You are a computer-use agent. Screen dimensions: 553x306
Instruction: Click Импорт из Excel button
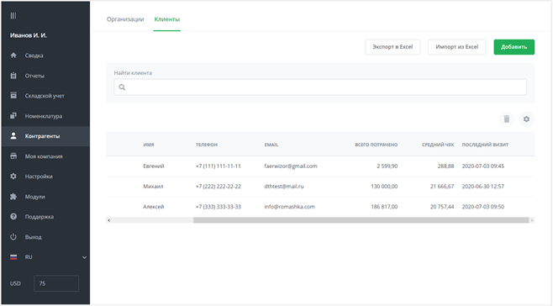[456, 47]
